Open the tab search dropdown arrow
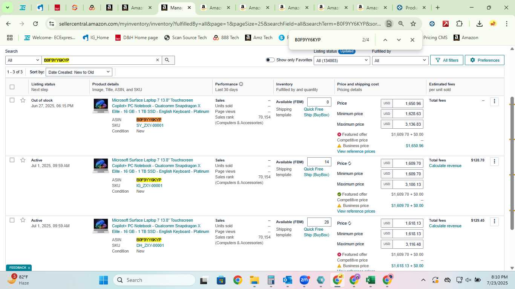This screenshot has height=289, width=515. point(7,8)
